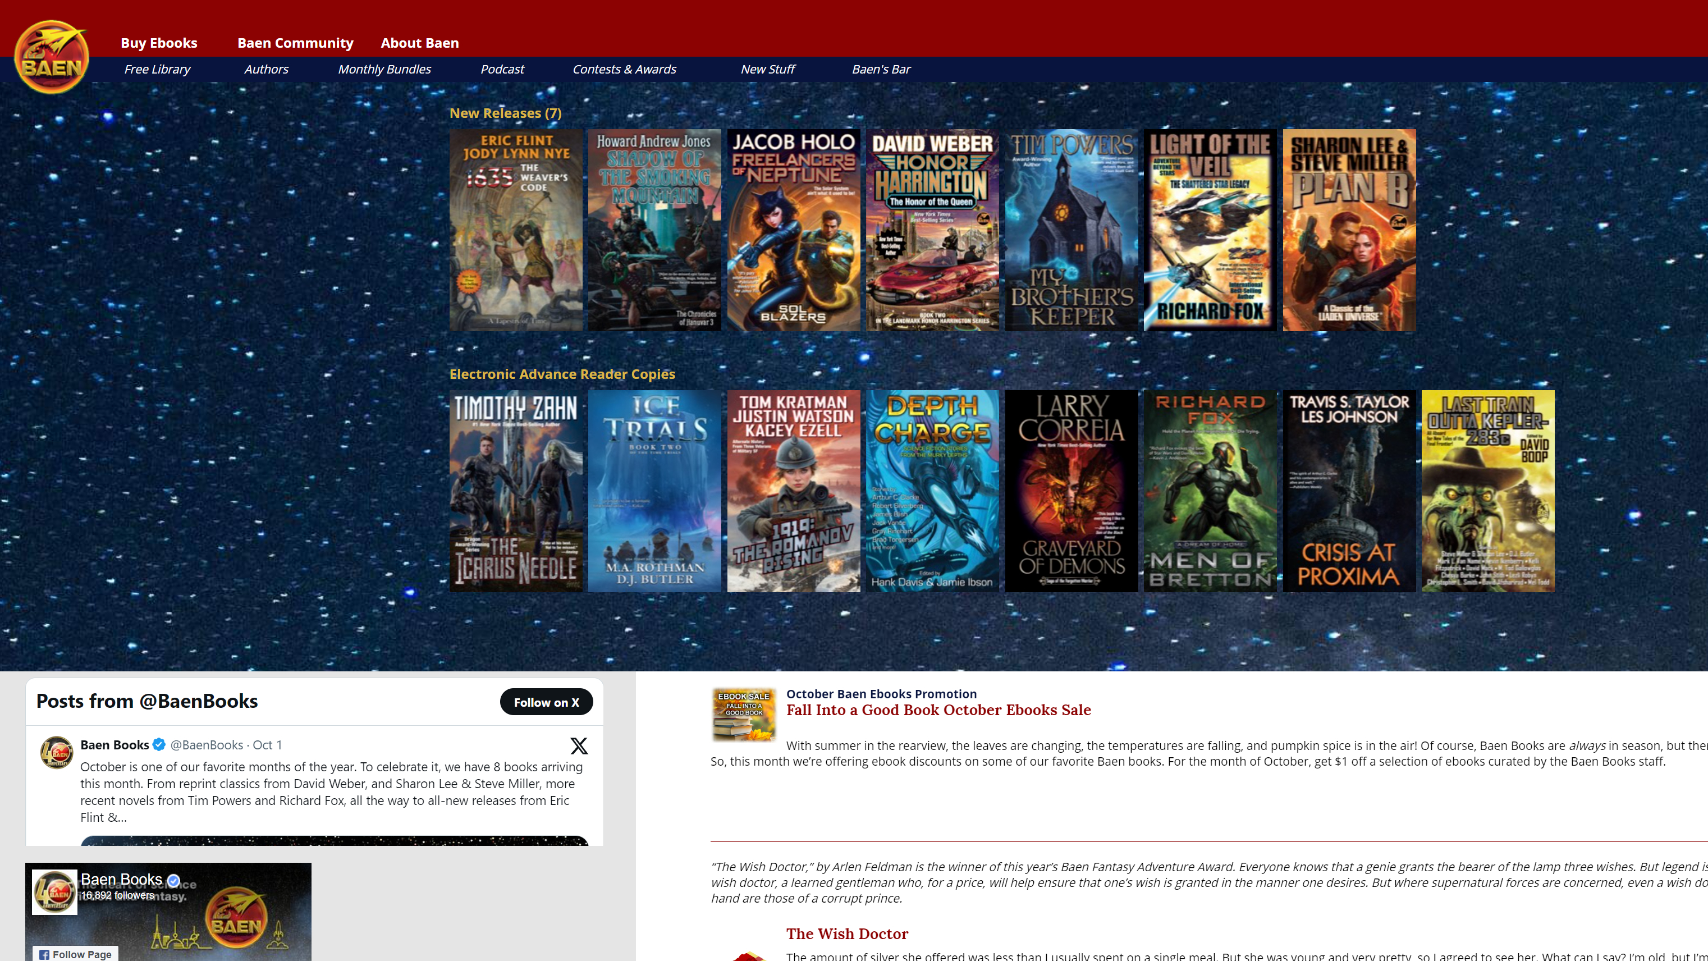Click the Baen logo in the header
1708x961 pixels.
point(52,56)
